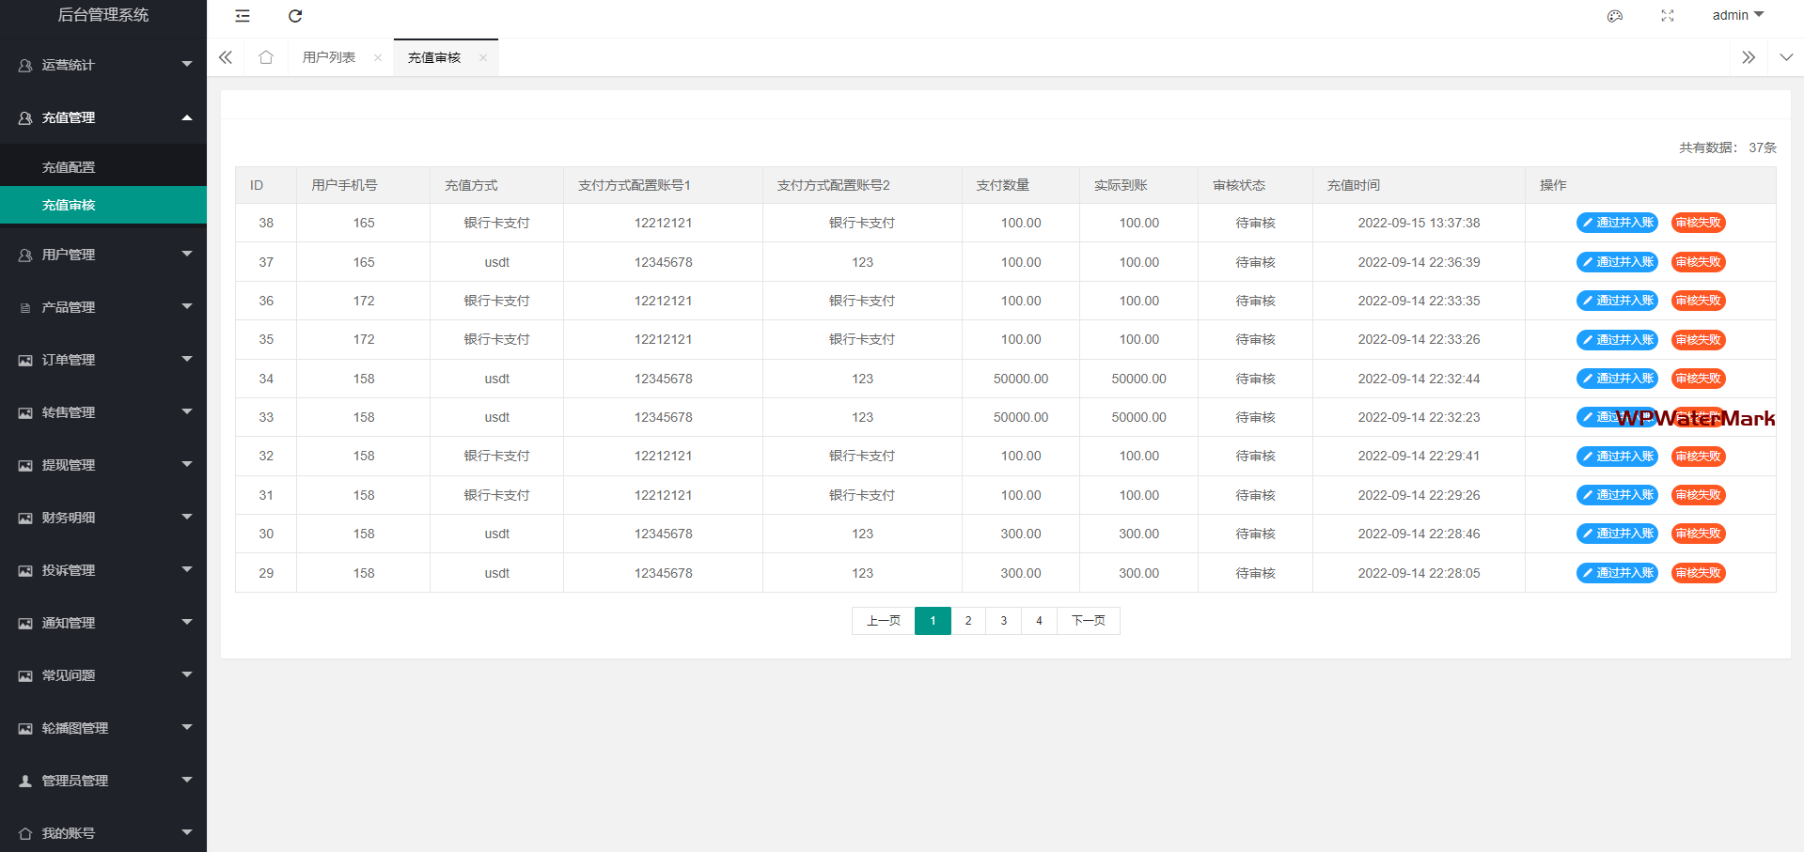The image size is (1804, 852).
Task: Close the 用户列表 tab
Action: pos(378,58)
